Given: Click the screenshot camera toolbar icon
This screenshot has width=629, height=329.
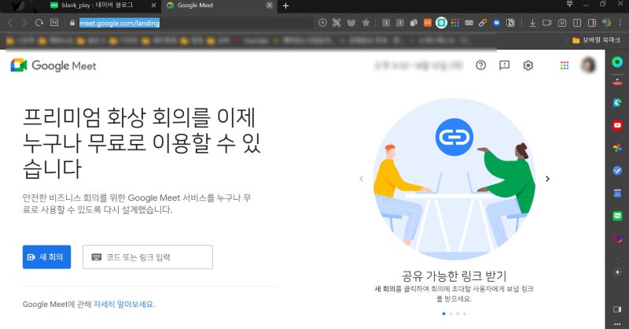Looking at the screenshot, I should (x=562, y=23).
